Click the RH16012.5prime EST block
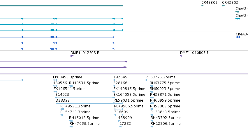Image resolution: width=248 pixels, height=128 pixels. 71,121
